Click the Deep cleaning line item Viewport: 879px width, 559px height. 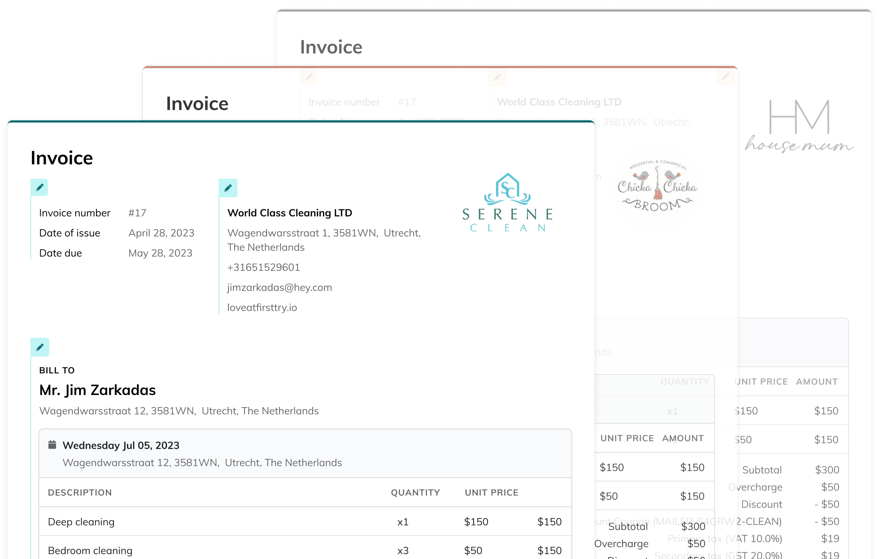click(81, 522)
